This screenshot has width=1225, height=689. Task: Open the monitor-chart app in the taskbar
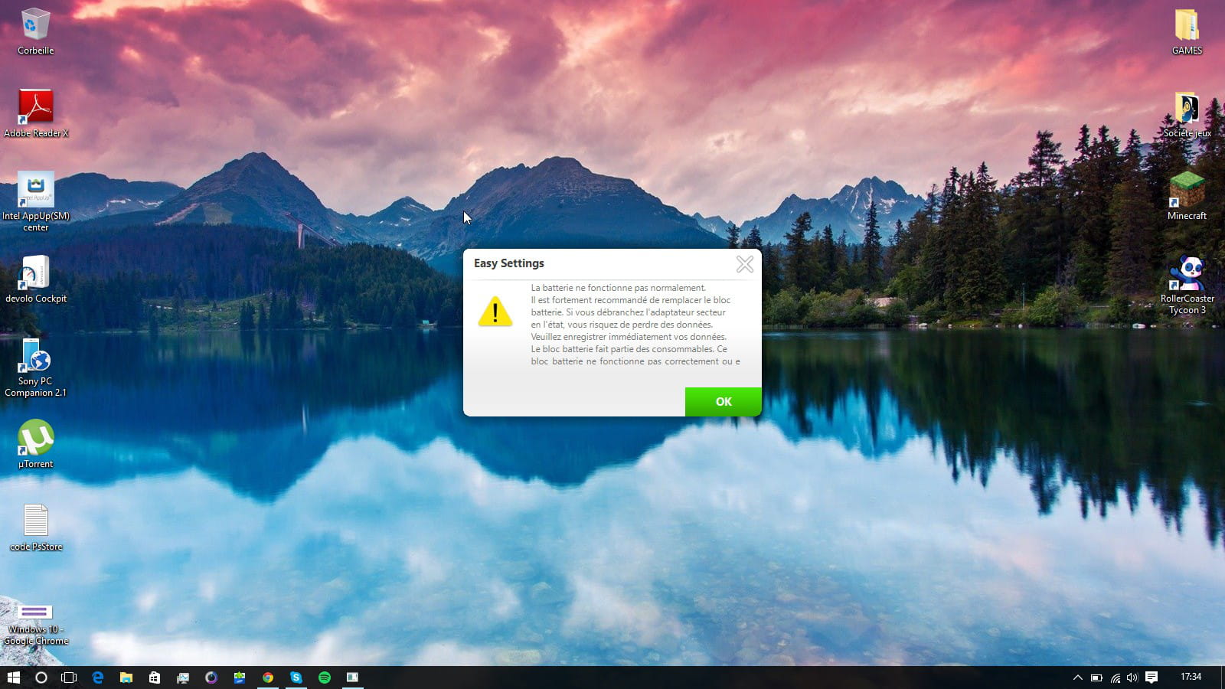183,678
